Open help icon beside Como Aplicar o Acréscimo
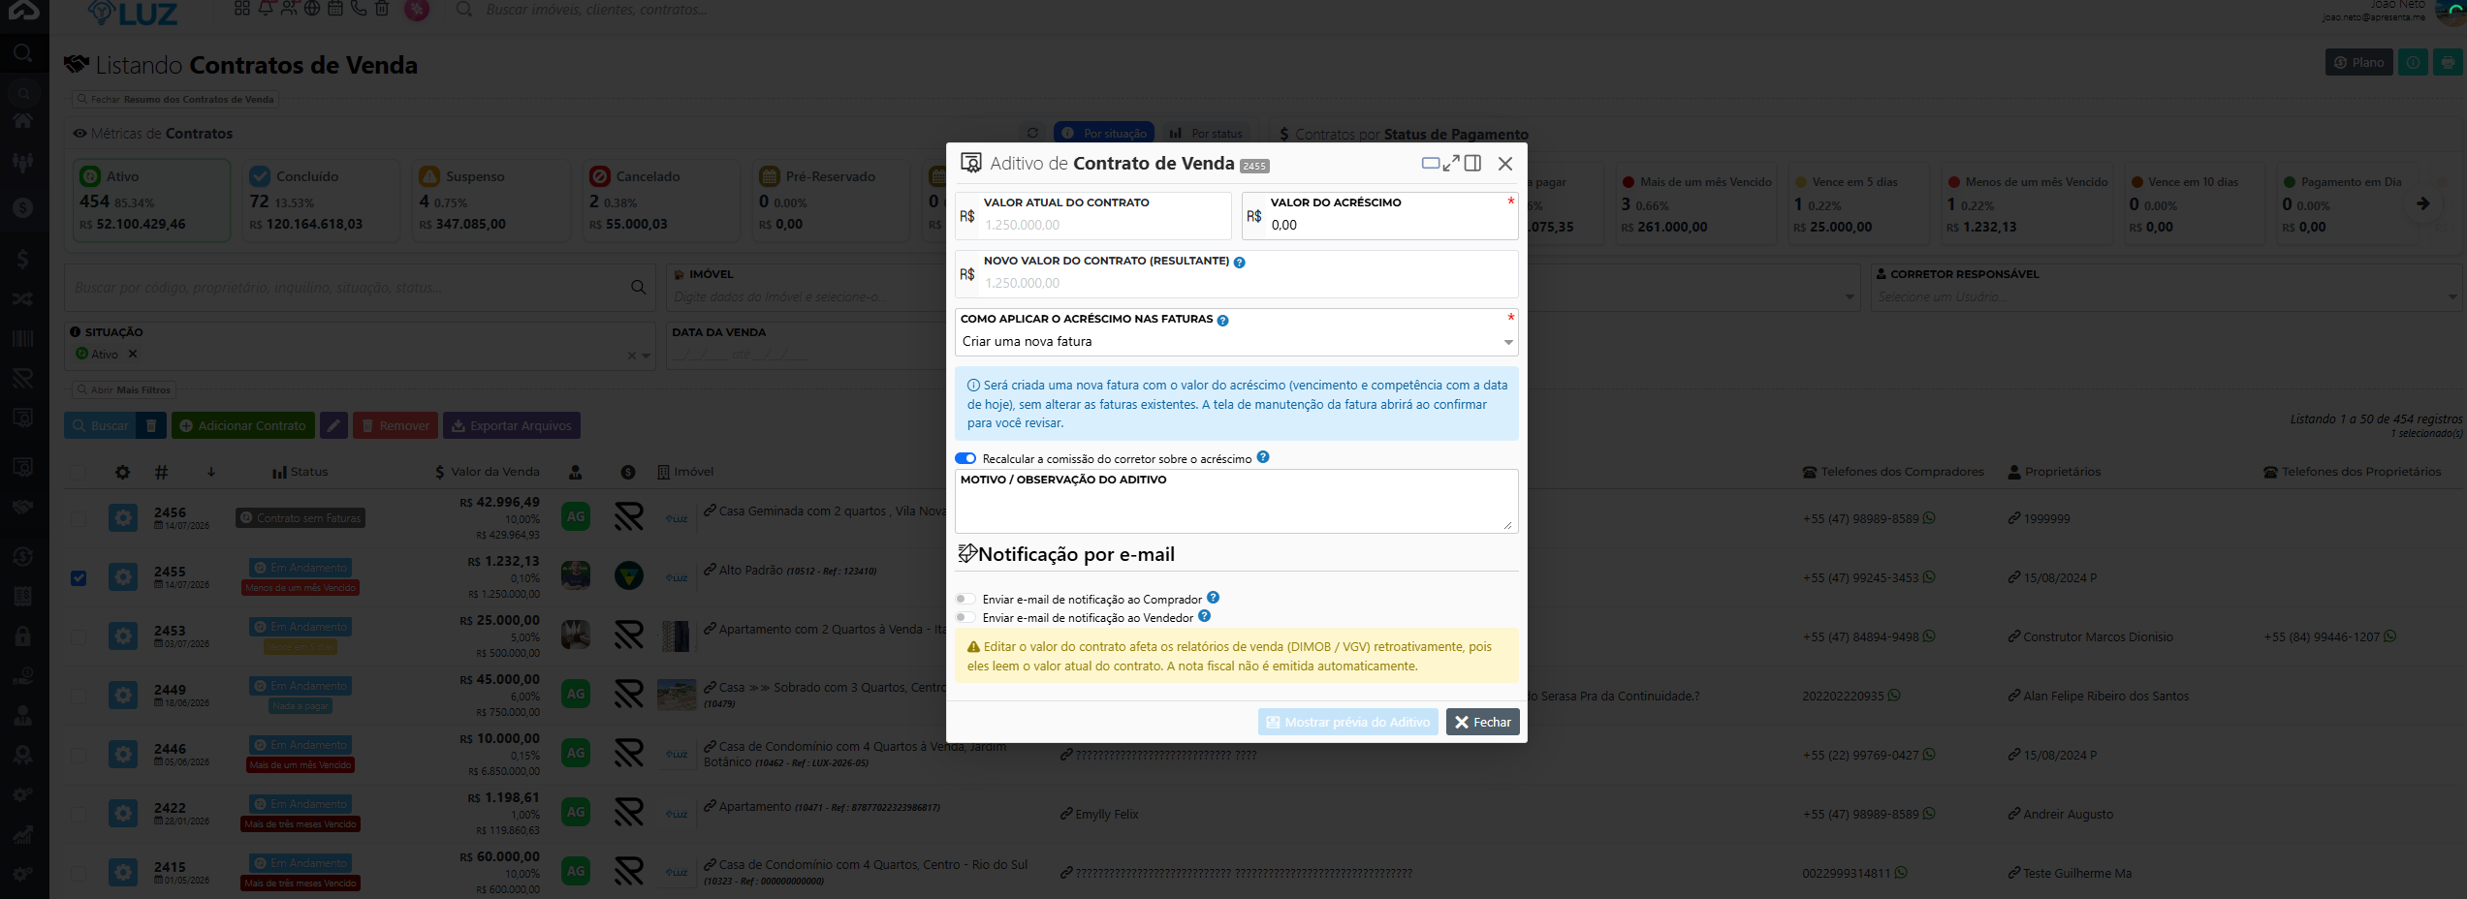The height and width of the screenshot is (899, 2467). (x=1222, y=321)
